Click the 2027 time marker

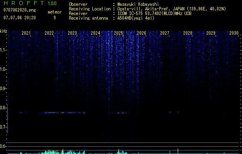[165, 33]
